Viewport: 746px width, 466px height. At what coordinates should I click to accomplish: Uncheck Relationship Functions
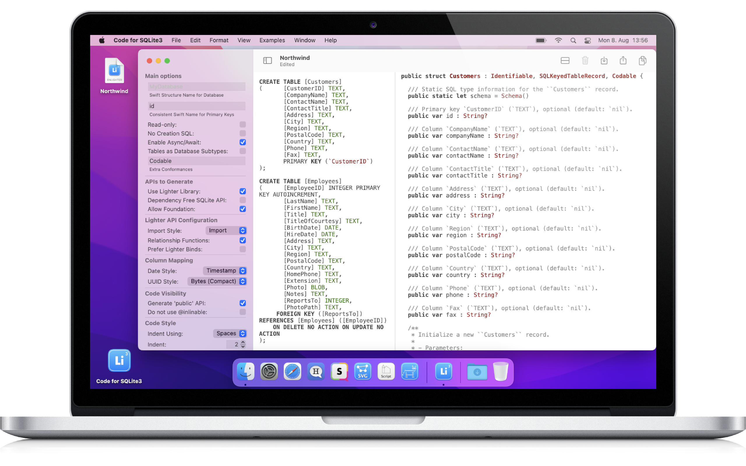coord(243,240)
